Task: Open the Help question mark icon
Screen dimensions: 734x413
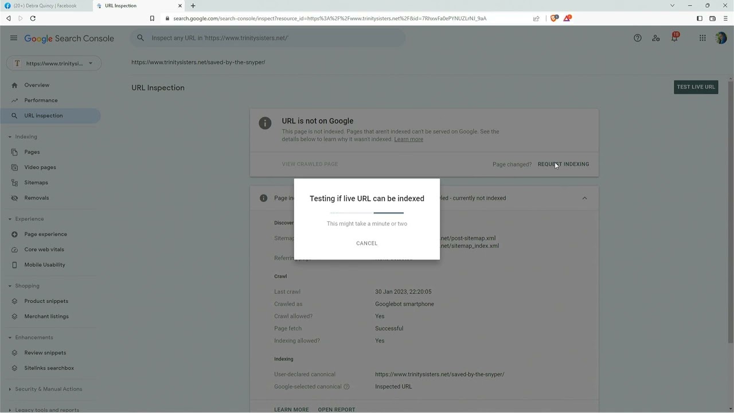Action: tap(638, 38)
